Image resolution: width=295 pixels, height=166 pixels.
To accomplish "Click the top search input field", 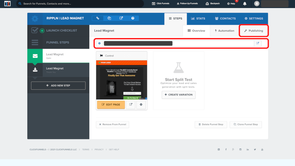I will 81,4.
